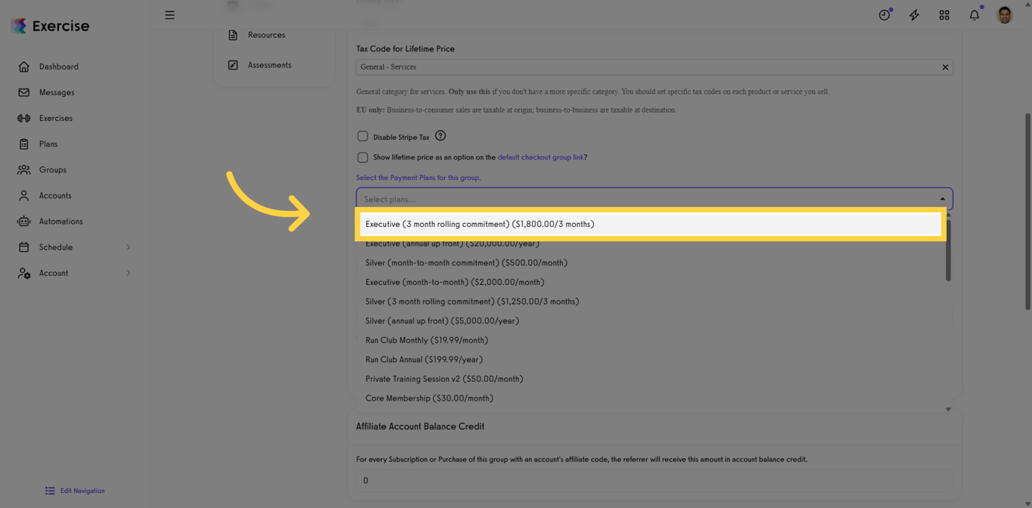The height and width of the screenshot is (508, 1032).
Task: Check the lifetime price option checkbox
Action: tap(363, 157)
